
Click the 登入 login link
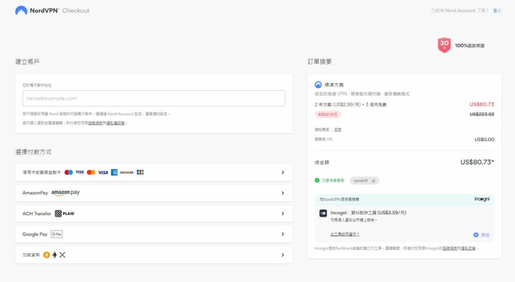[497, 11]
